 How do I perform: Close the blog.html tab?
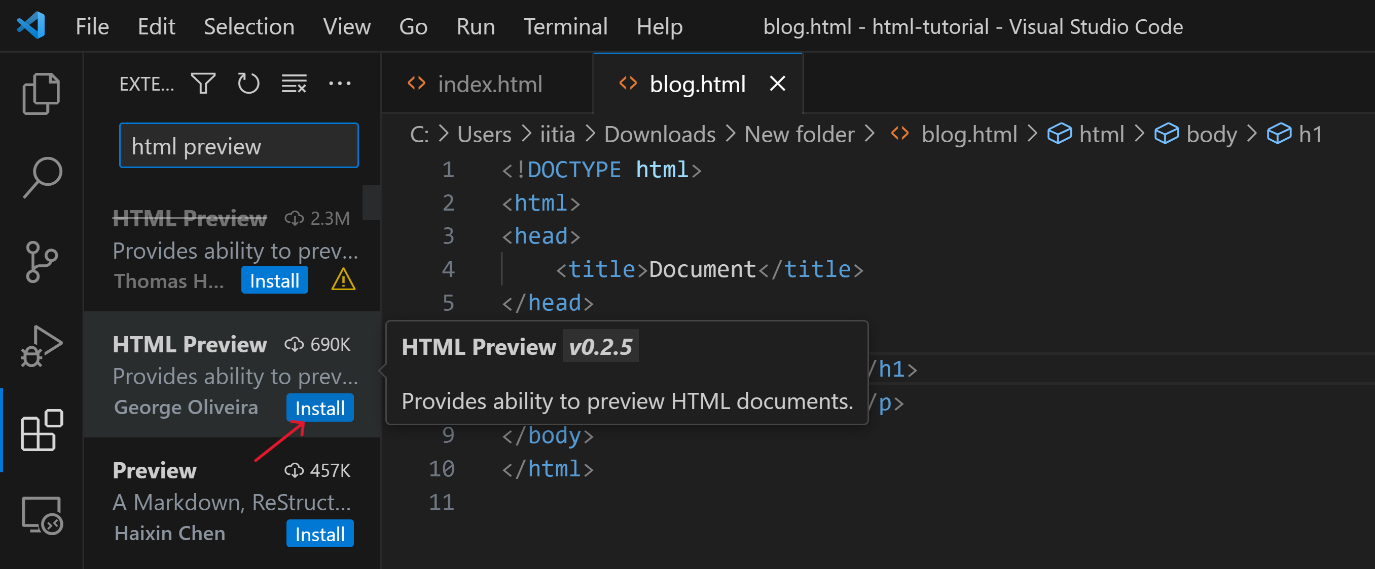(778, 83)
